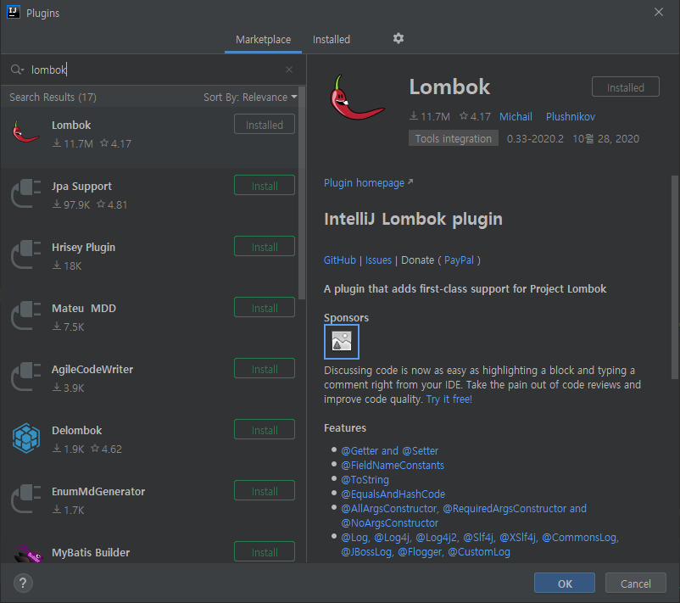
Task: Open the @JBossLog, @Flogger, @CustomLog link
Action: point(426,552)
